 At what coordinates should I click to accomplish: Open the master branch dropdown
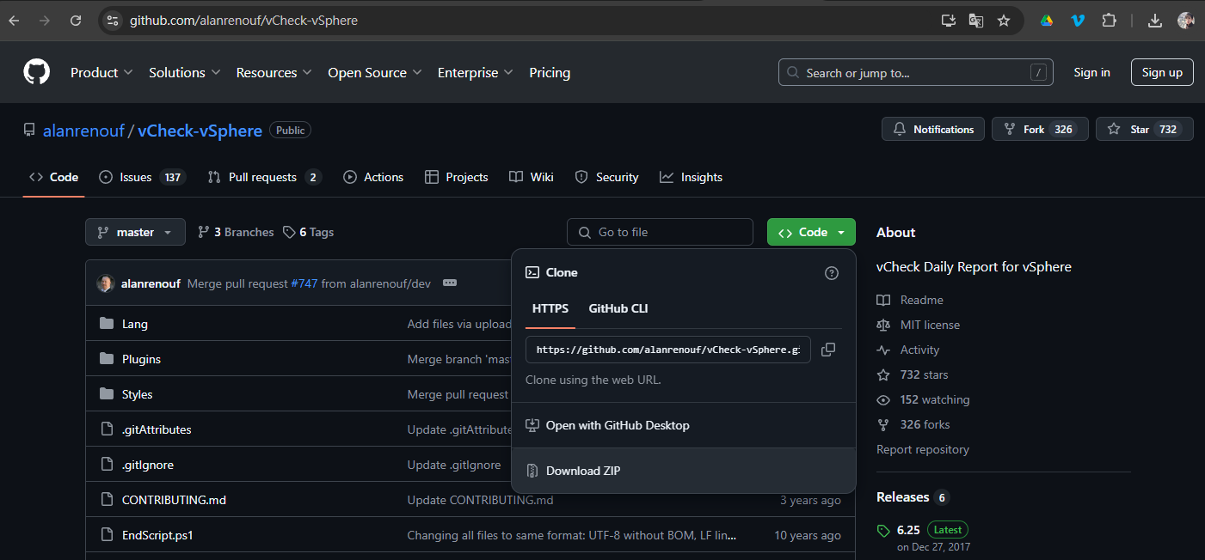(x=135, y=232)
